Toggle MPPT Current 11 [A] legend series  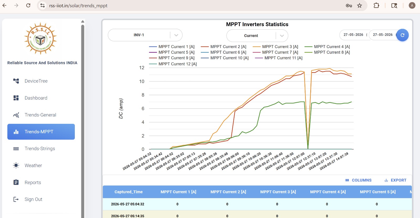tap(279, 58)
